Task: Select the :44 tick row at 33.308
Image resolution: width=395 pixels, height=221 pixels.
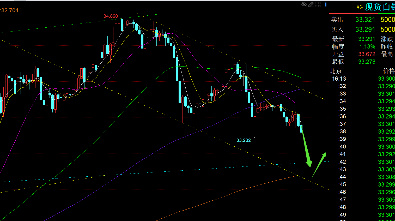Action: coord(362,177)
